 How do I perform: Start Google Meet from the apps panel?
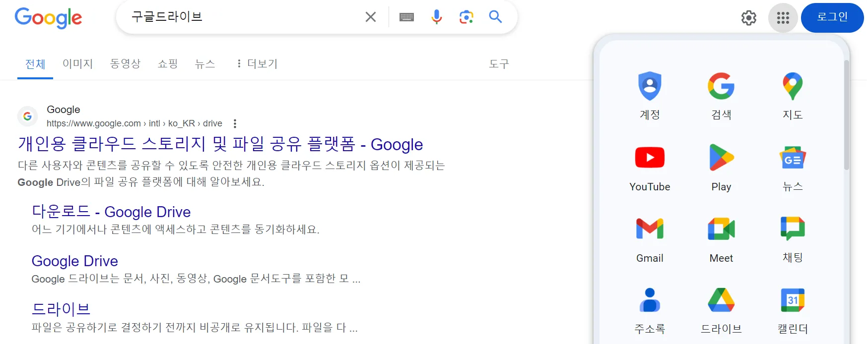[721, 229]
